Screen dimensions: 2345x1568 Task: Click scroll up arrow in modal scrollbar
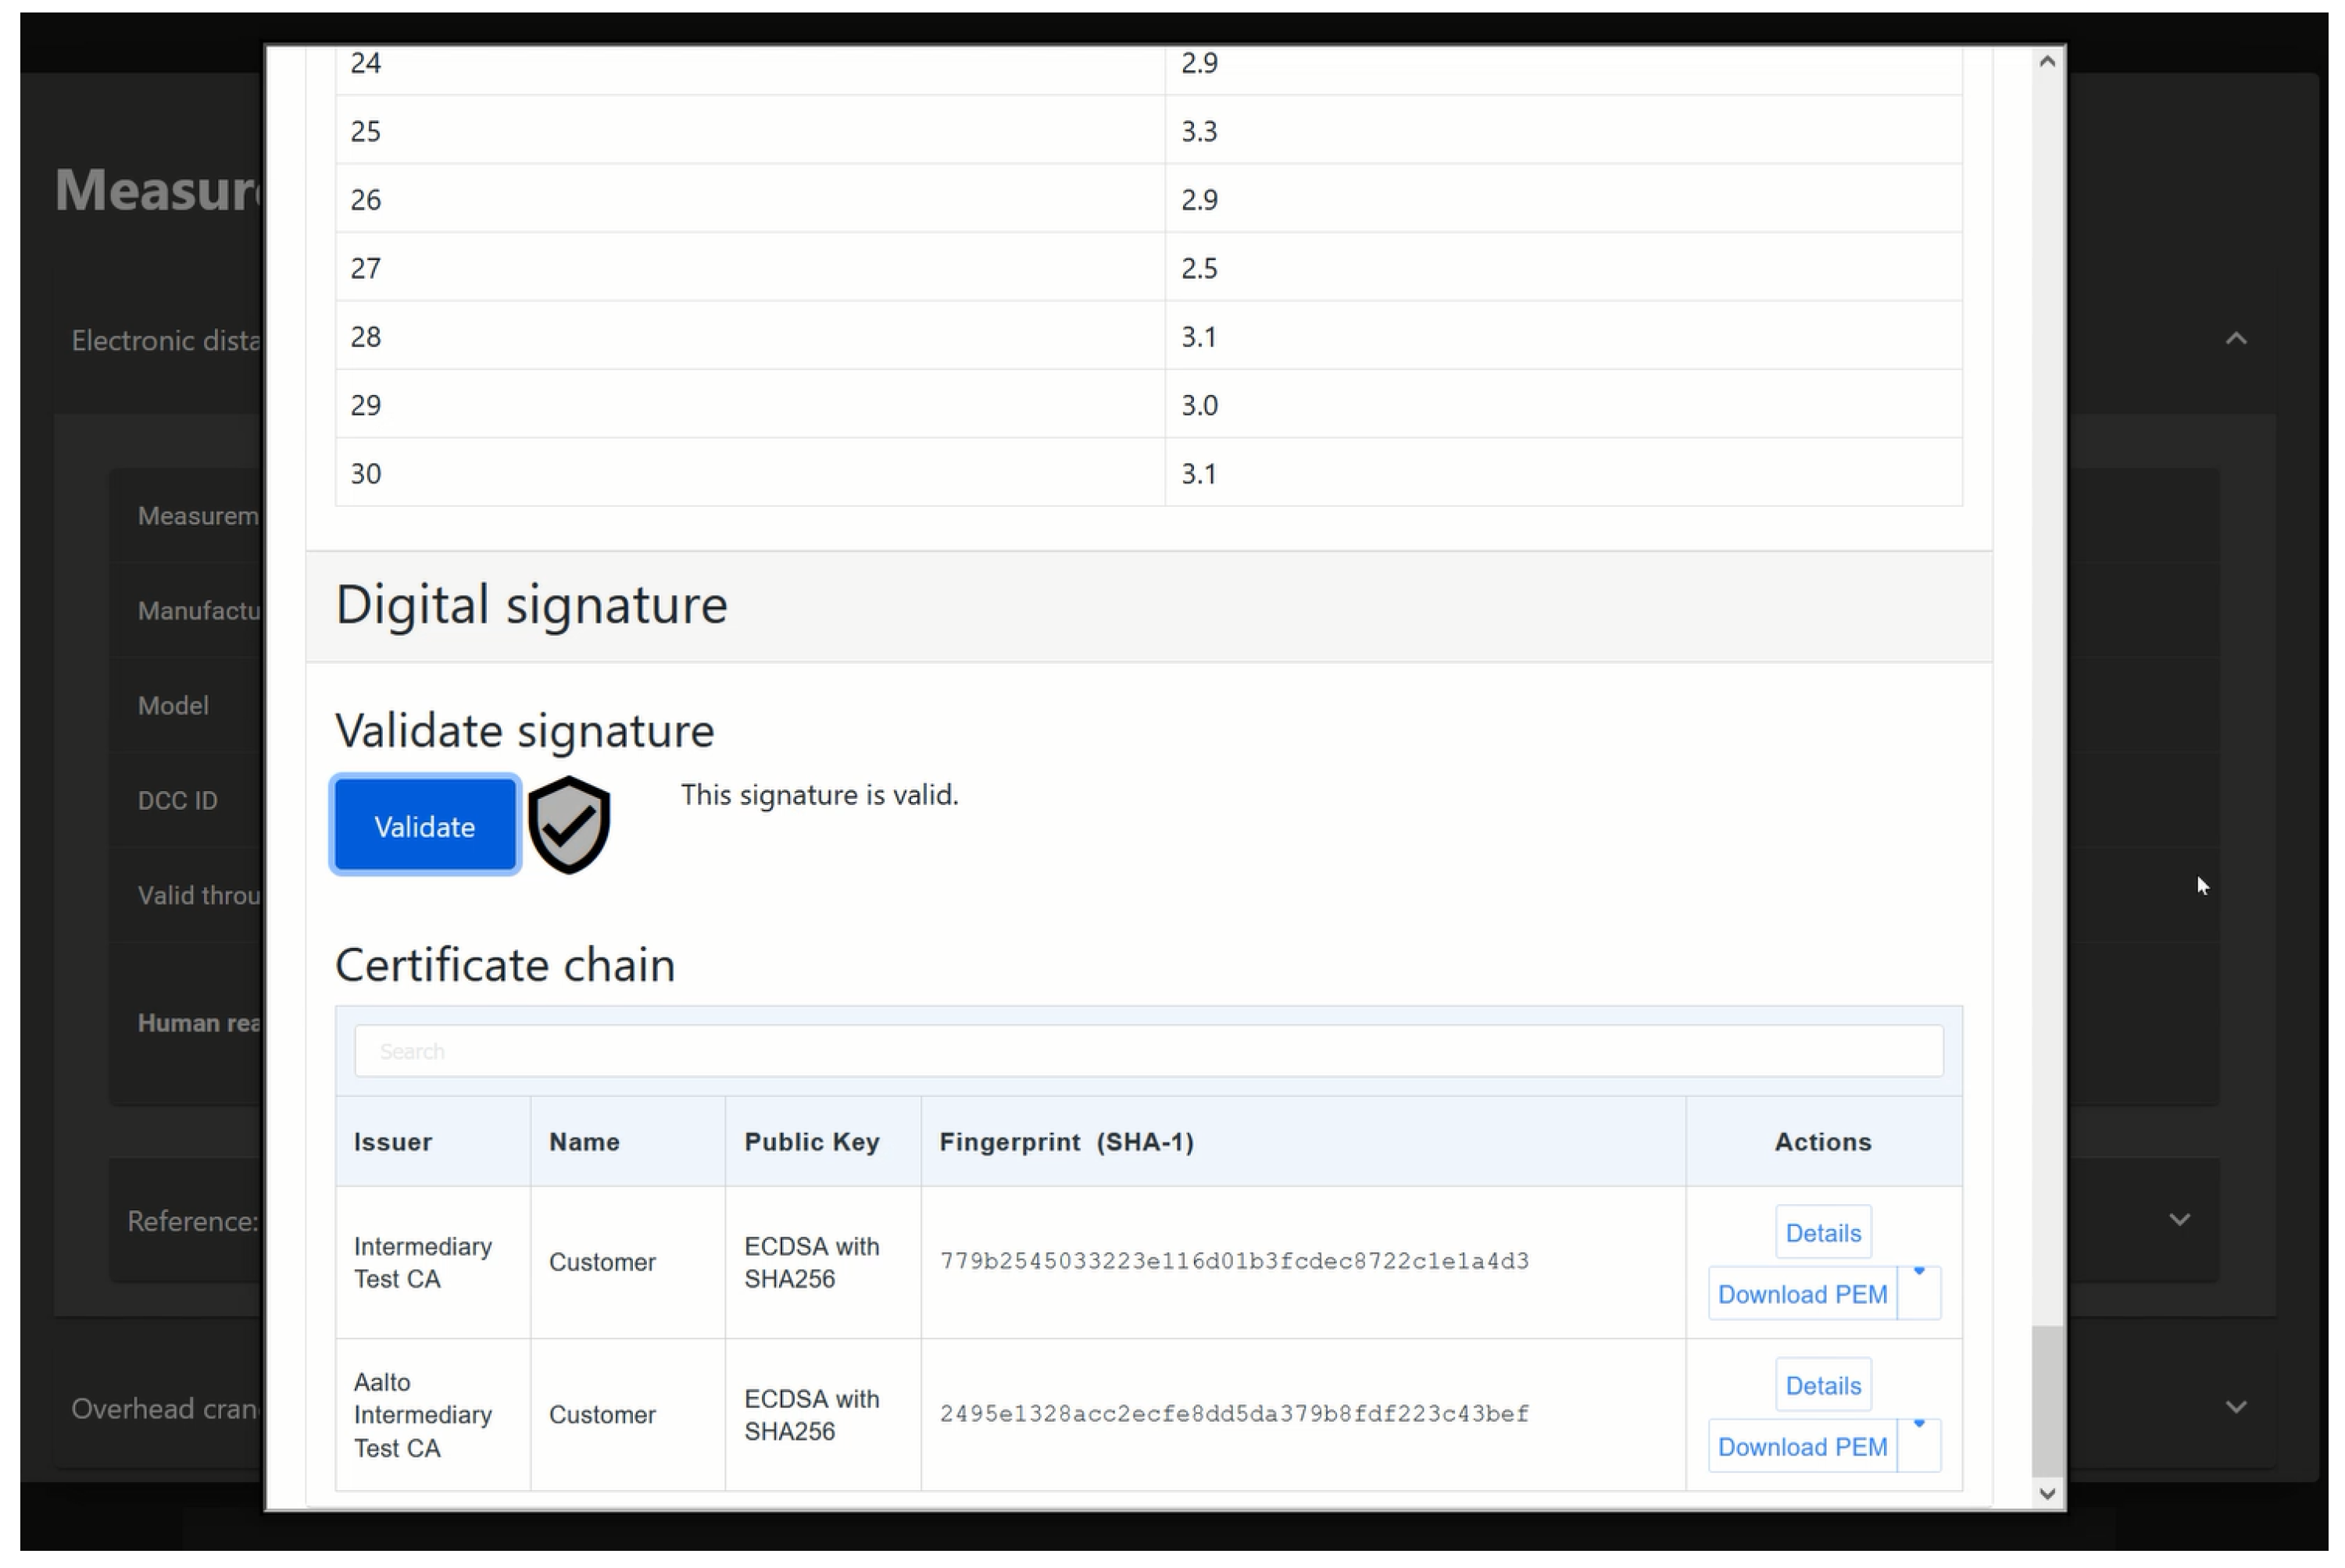[2047, 62]
